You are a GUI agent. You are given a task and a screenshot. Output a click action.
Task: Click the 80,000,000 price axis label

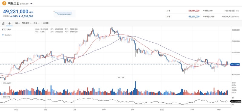coord(236,30)
